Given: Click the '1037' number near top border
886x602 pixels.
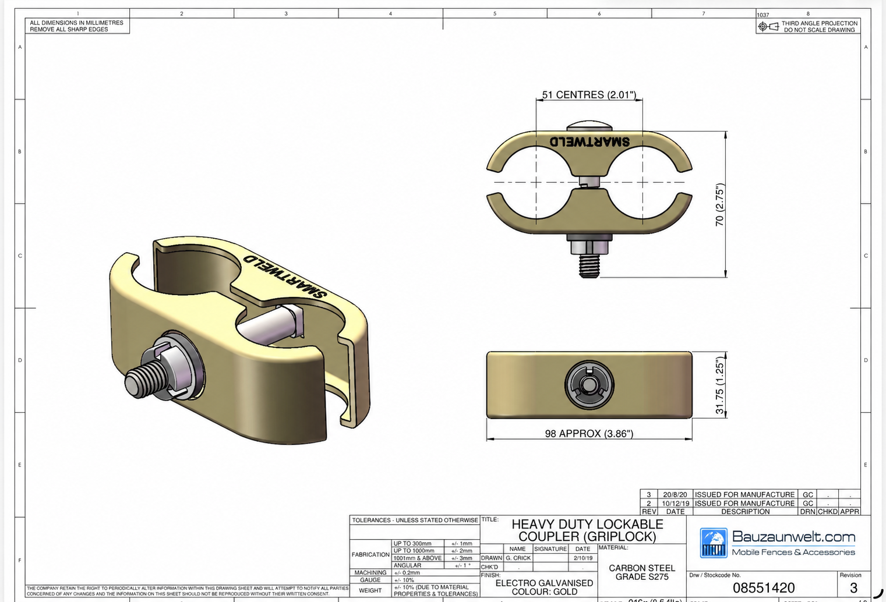Looking at the screenshot, I should tap(763, 15).
